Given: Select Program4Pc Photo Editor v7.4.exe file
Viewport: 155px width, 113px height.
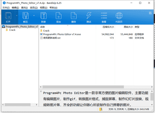Looking at the screenshot, I should (x=62, y=34).
